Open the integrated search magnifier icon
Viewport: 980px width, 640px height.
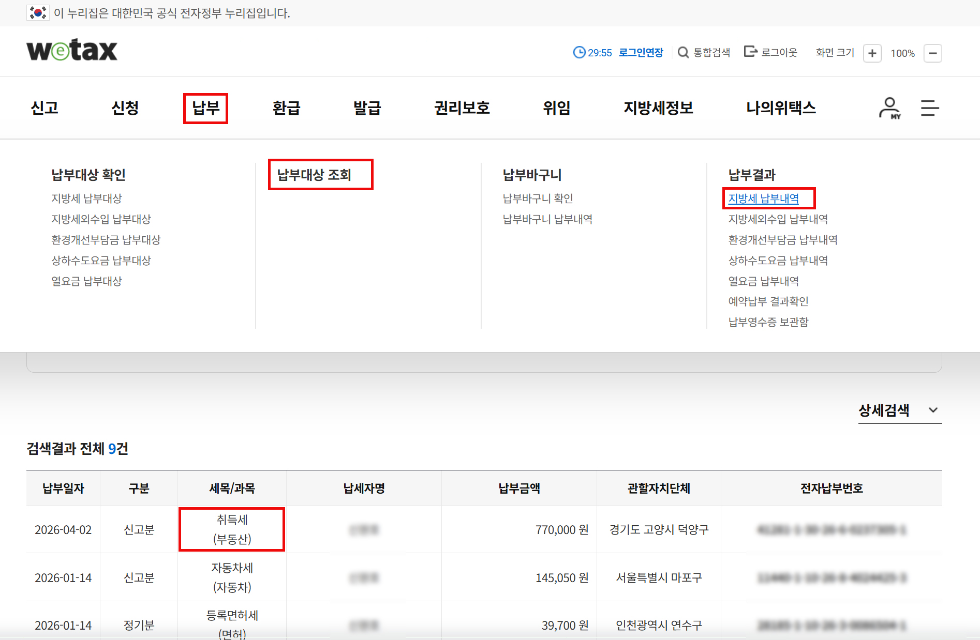click(x=683, y=53)
